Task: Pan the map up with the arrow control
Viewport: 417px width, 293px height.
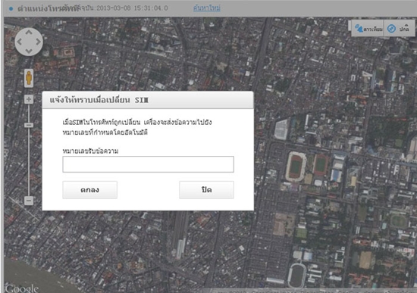Action: click(x=29, y=33)
